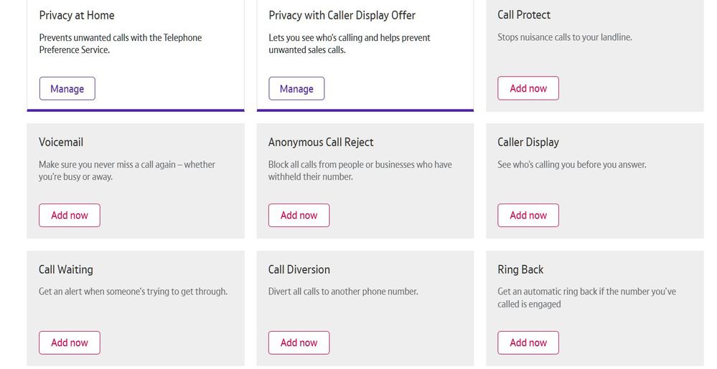717x369 pixels.
Task: Click Add now for Caller Display
Action: (528, 215)
